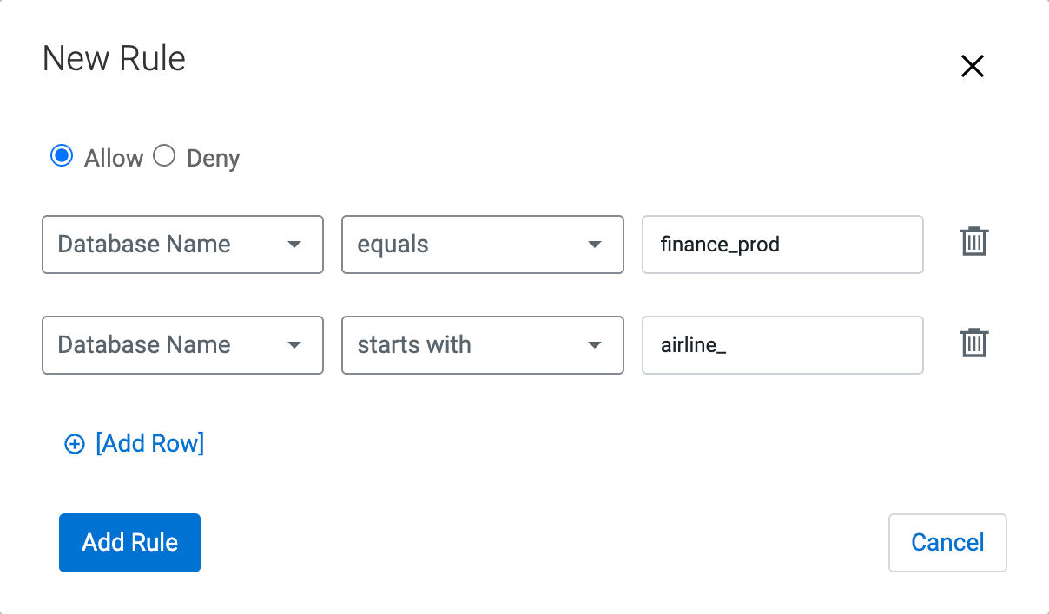
Task: Select the Deny radio button
Action: [x=164, y=157]
